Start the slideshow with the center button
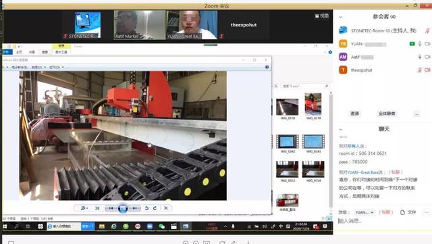 (123, 208)
